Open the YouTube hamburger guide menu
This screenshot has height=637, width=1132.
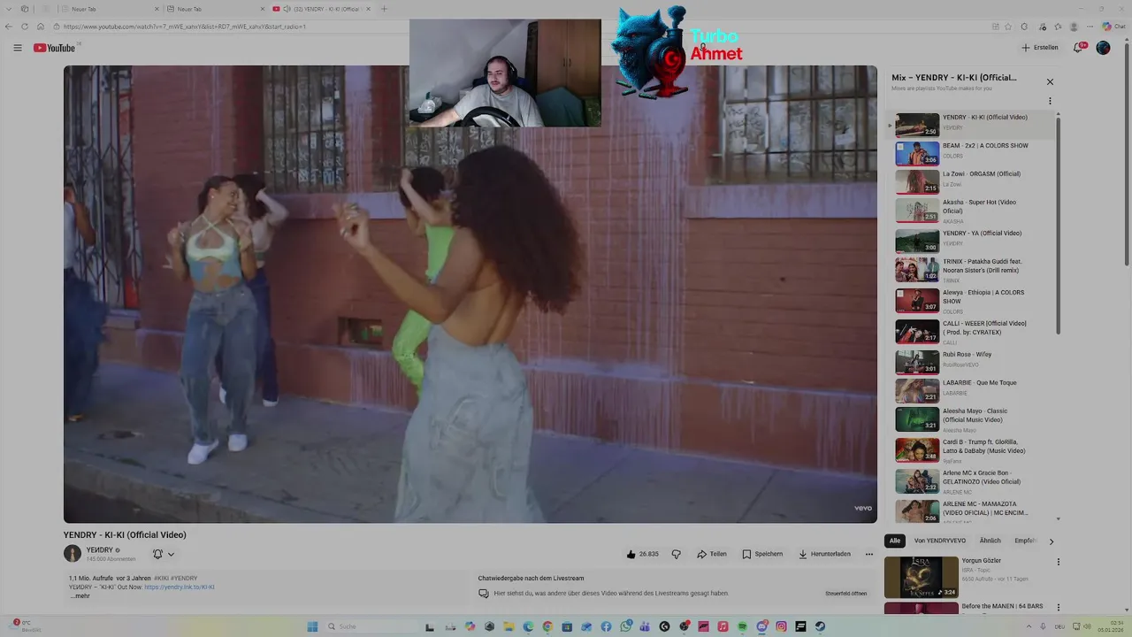tap(17, 48)
